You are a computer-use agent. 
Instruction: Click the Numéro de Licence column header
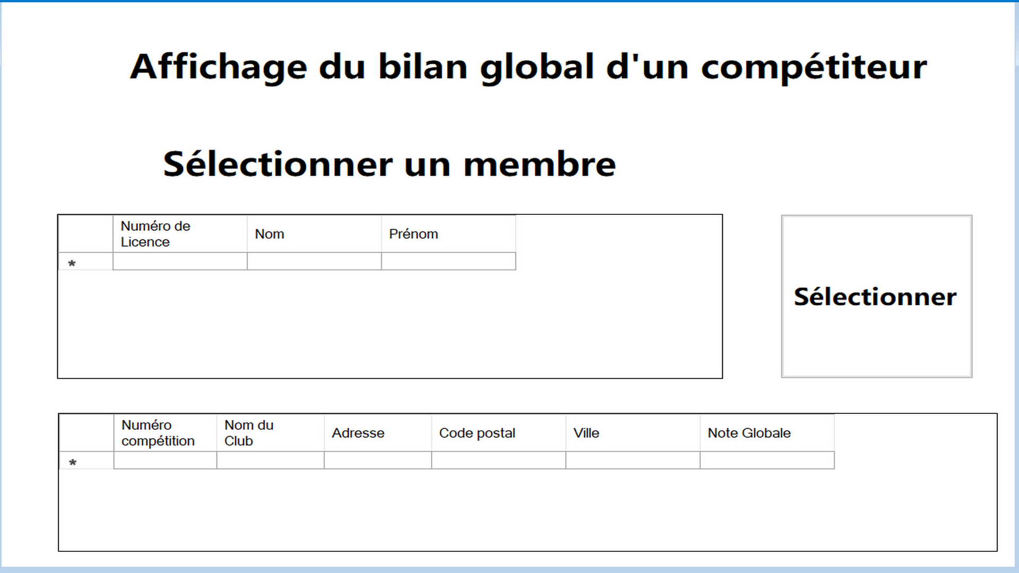coord(179,234)
